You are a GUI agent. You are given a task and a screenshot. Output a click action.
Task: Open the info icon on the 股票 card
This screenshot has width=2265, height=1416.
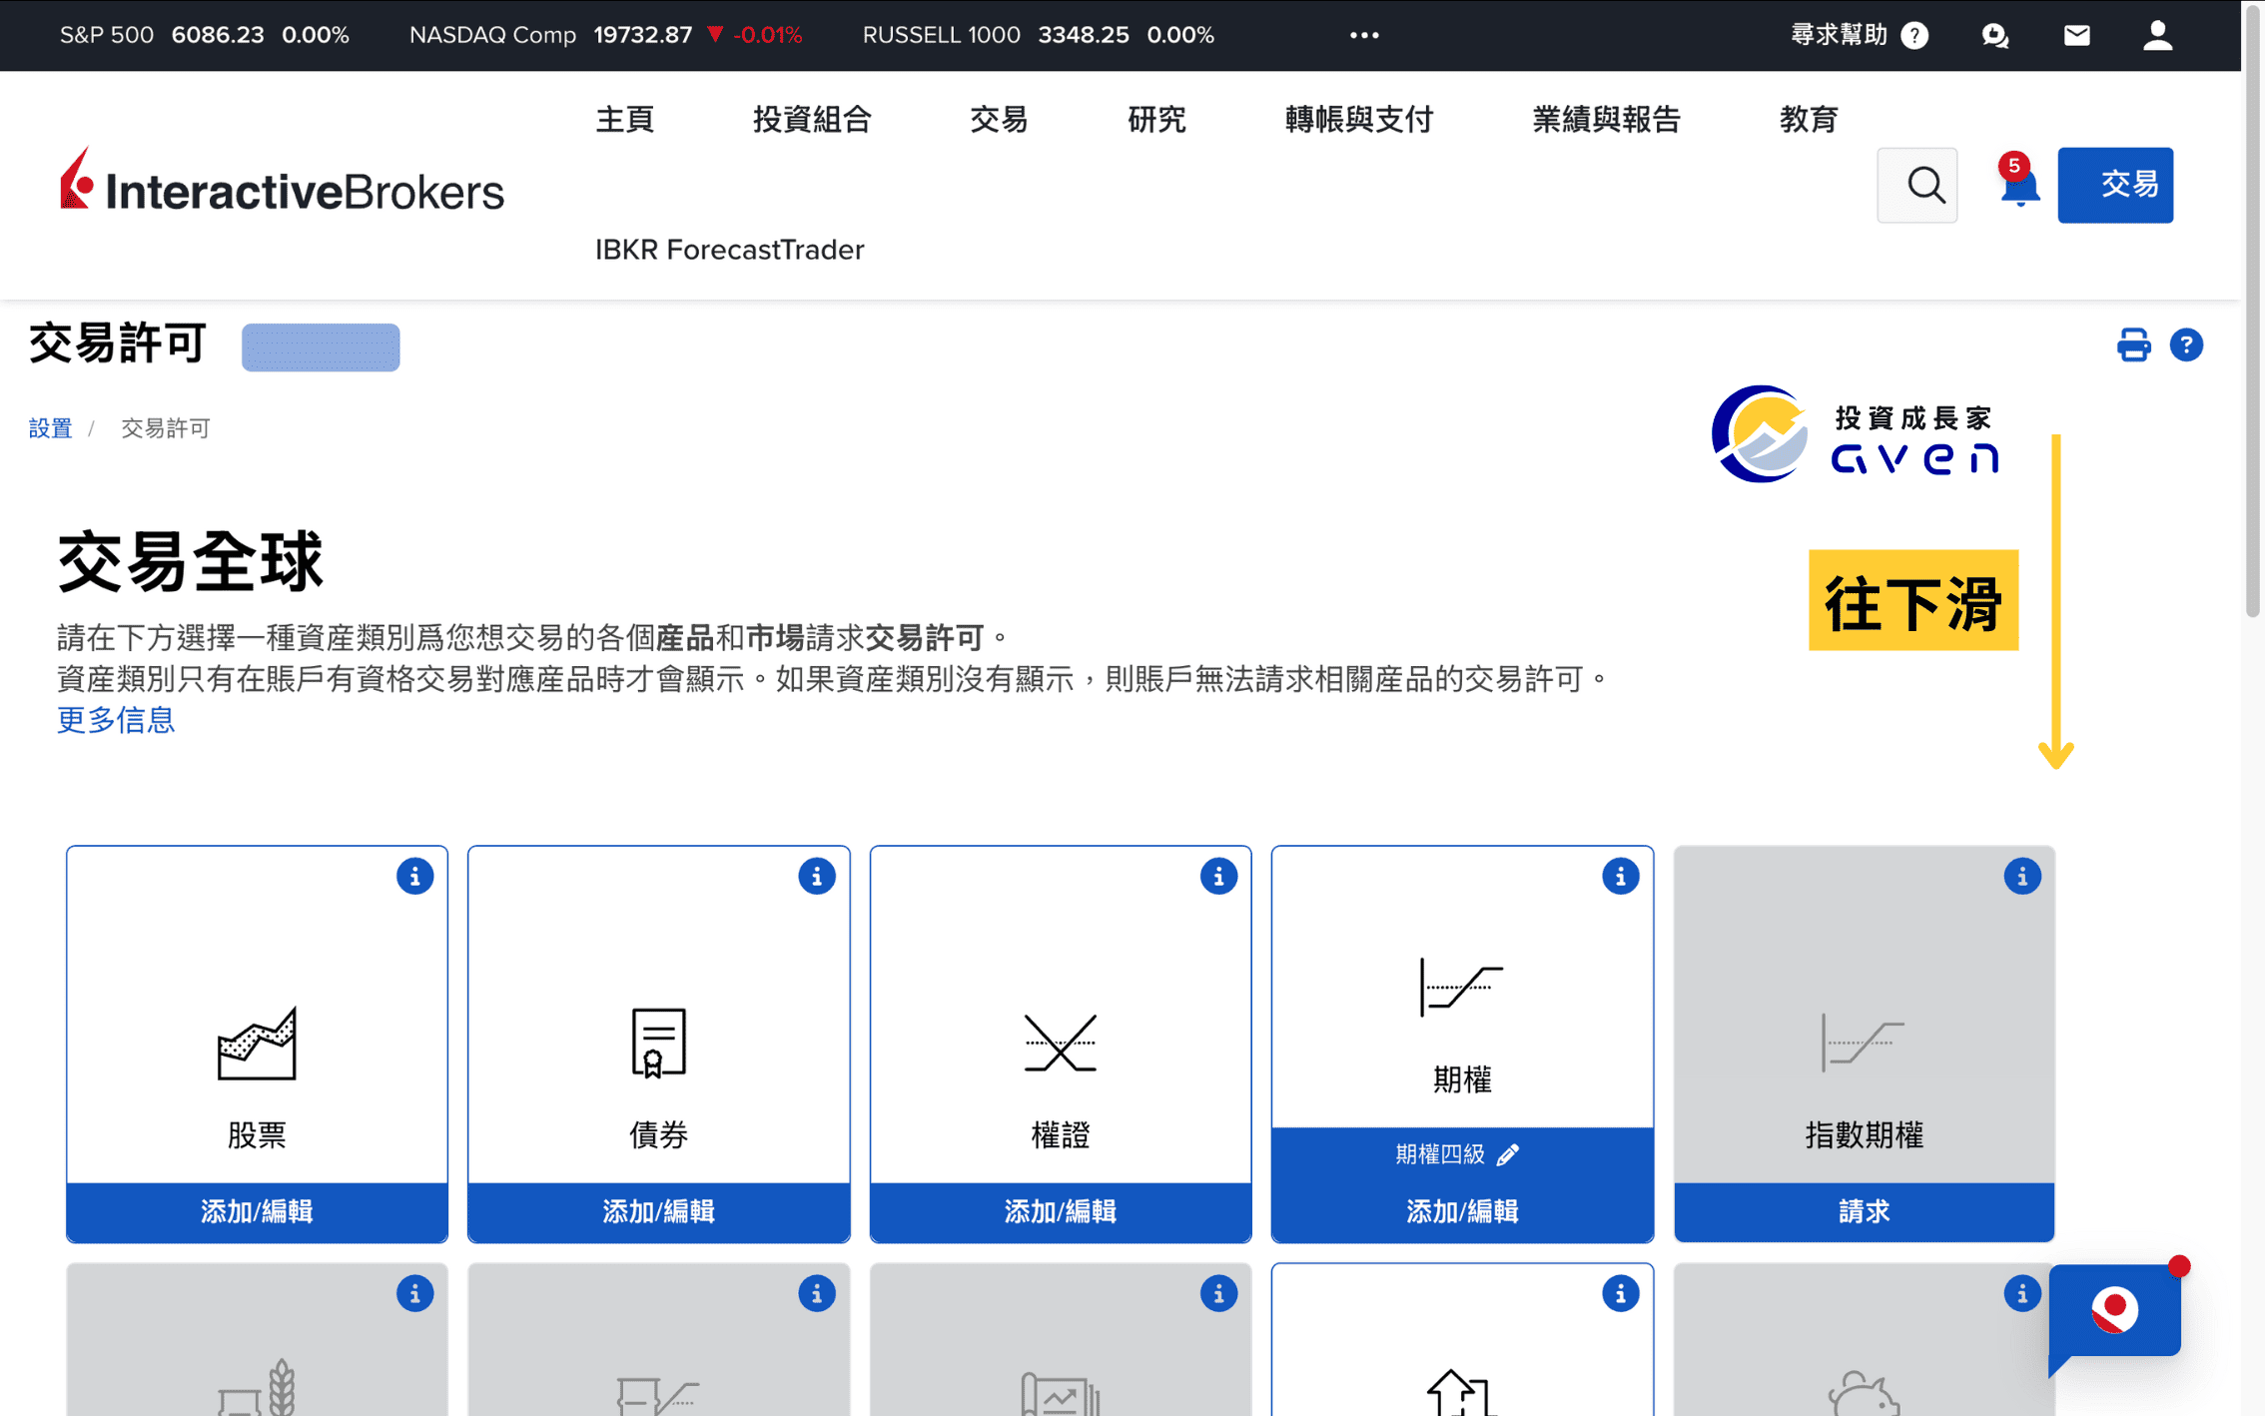pyautogui.click(x=415, y=876)
